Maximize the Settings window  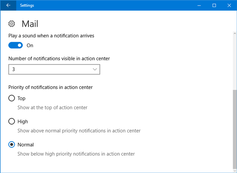pyautogui.click(x=214, y=6)
